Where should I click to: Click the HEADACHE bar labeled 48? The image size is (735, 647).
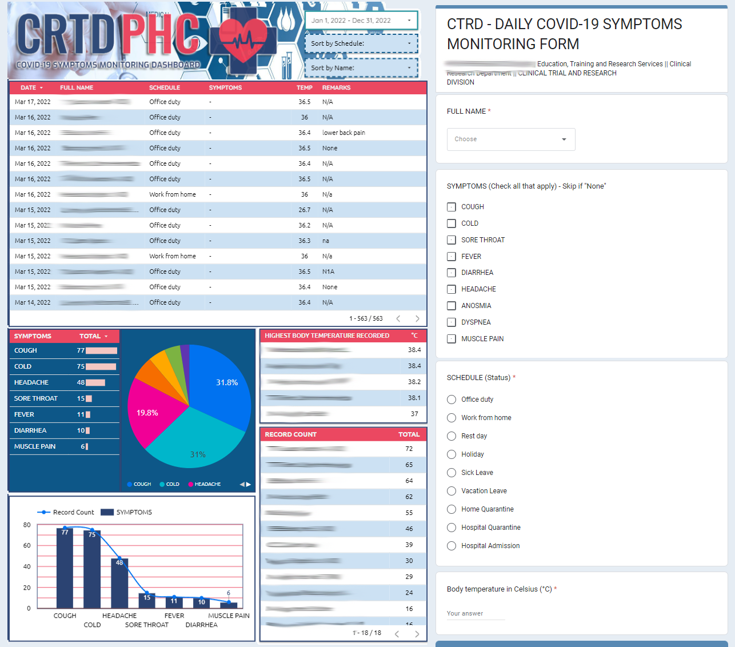(119, 583)
